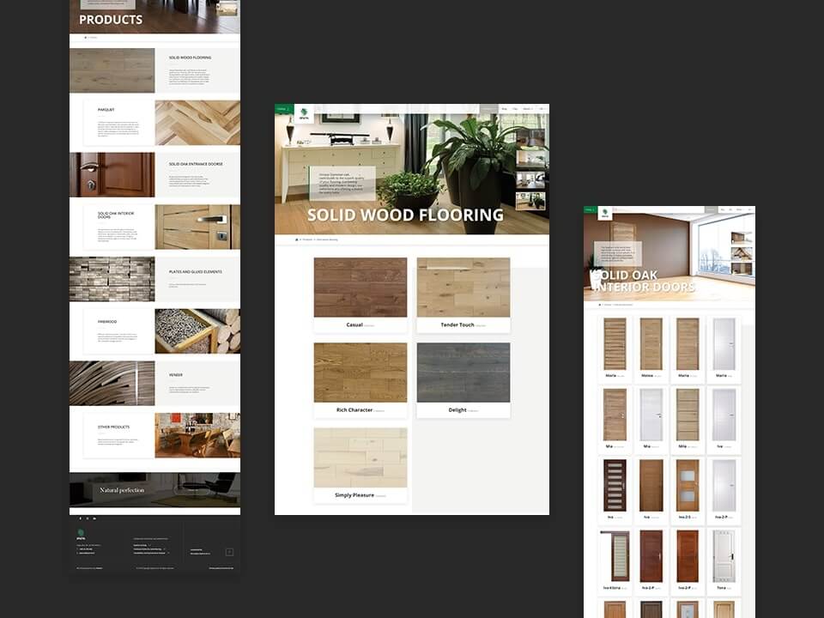Click Facebook icon in Products page footer
This screenshot has width=824, height=618.
81,518
